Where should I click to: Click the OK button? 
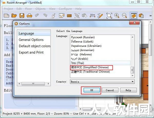[x=92, y=90]
